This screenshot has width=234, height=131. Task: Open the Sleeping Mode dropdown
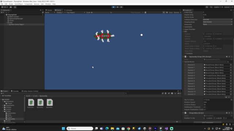point(218,22)
